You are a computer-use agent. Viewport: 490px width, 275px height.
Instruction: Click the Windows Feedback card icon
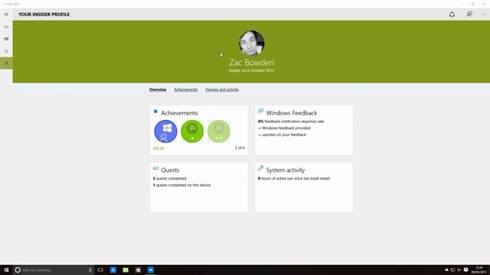[260, 111]
